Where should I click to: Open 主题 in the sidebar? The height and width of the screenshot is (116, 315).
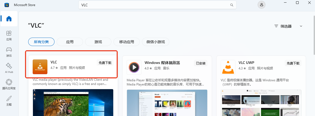tap(9, 101)
